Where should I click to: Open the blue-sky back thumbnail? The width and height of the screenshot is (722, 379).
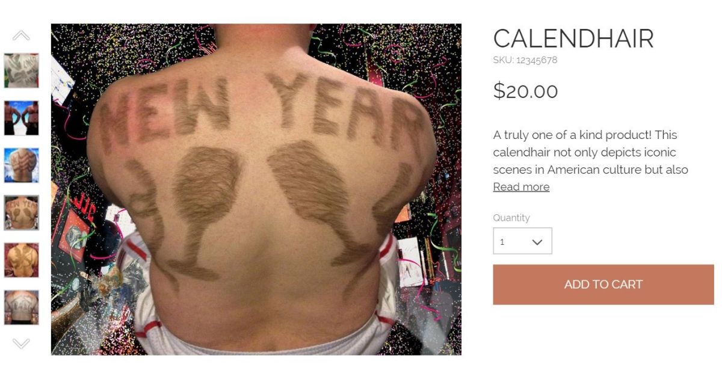[x=22, y=165]
